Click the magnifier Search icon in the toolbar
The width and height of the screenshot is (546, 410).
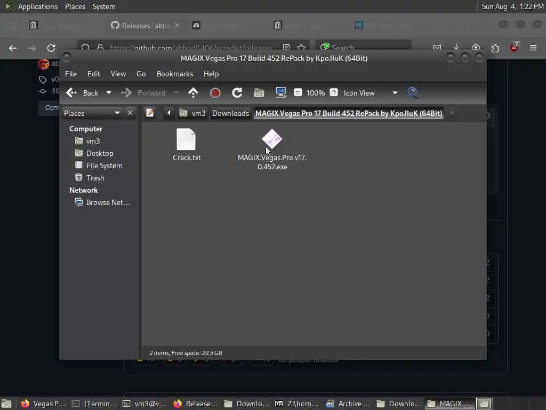(x=413, y=93)
